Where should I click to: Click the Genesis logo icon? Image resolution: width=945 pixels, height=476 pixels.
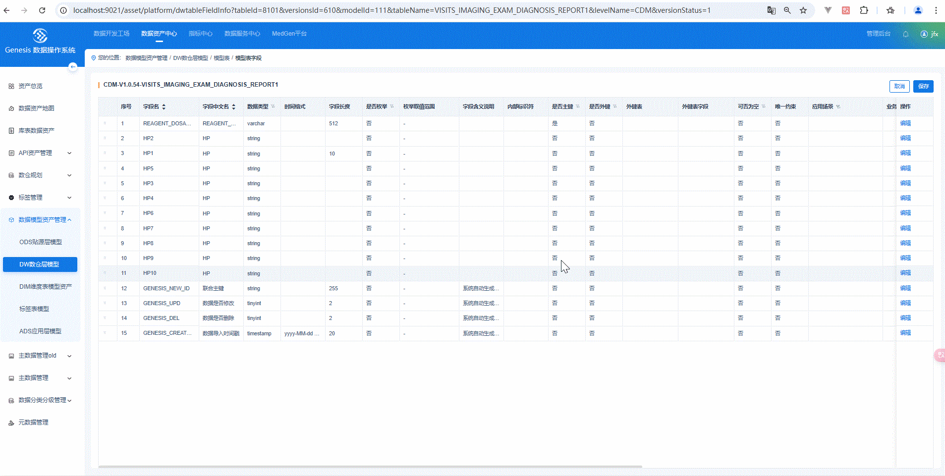[40, 36]
